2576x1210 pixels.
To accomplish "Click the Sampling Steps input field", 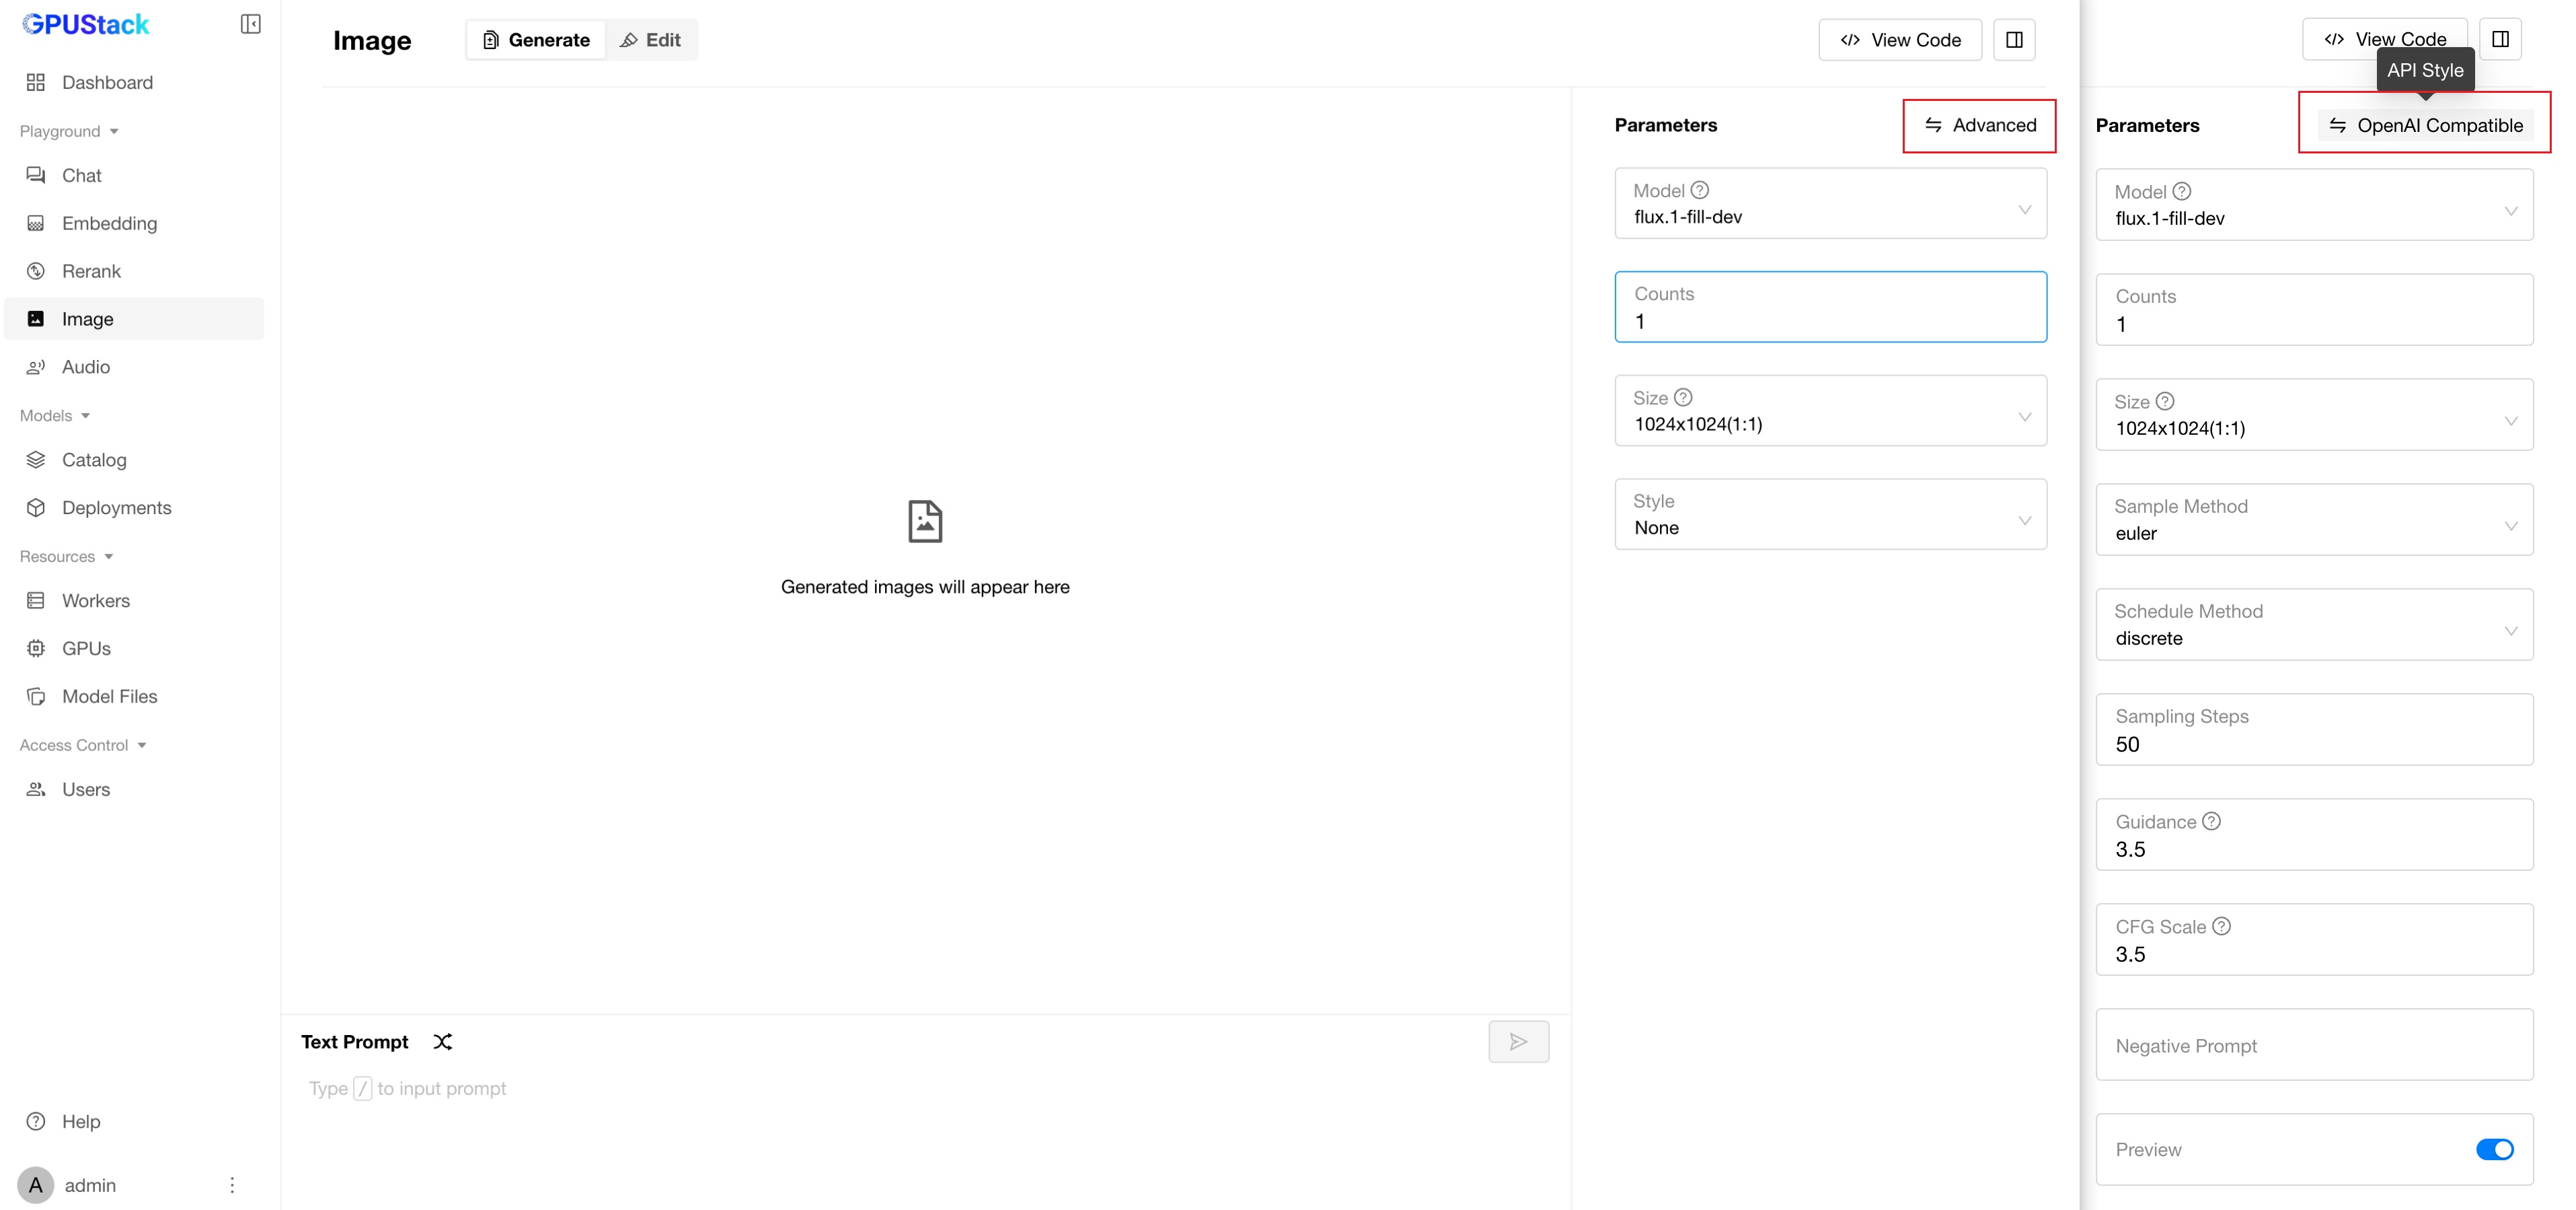I will coord(2314,744).
